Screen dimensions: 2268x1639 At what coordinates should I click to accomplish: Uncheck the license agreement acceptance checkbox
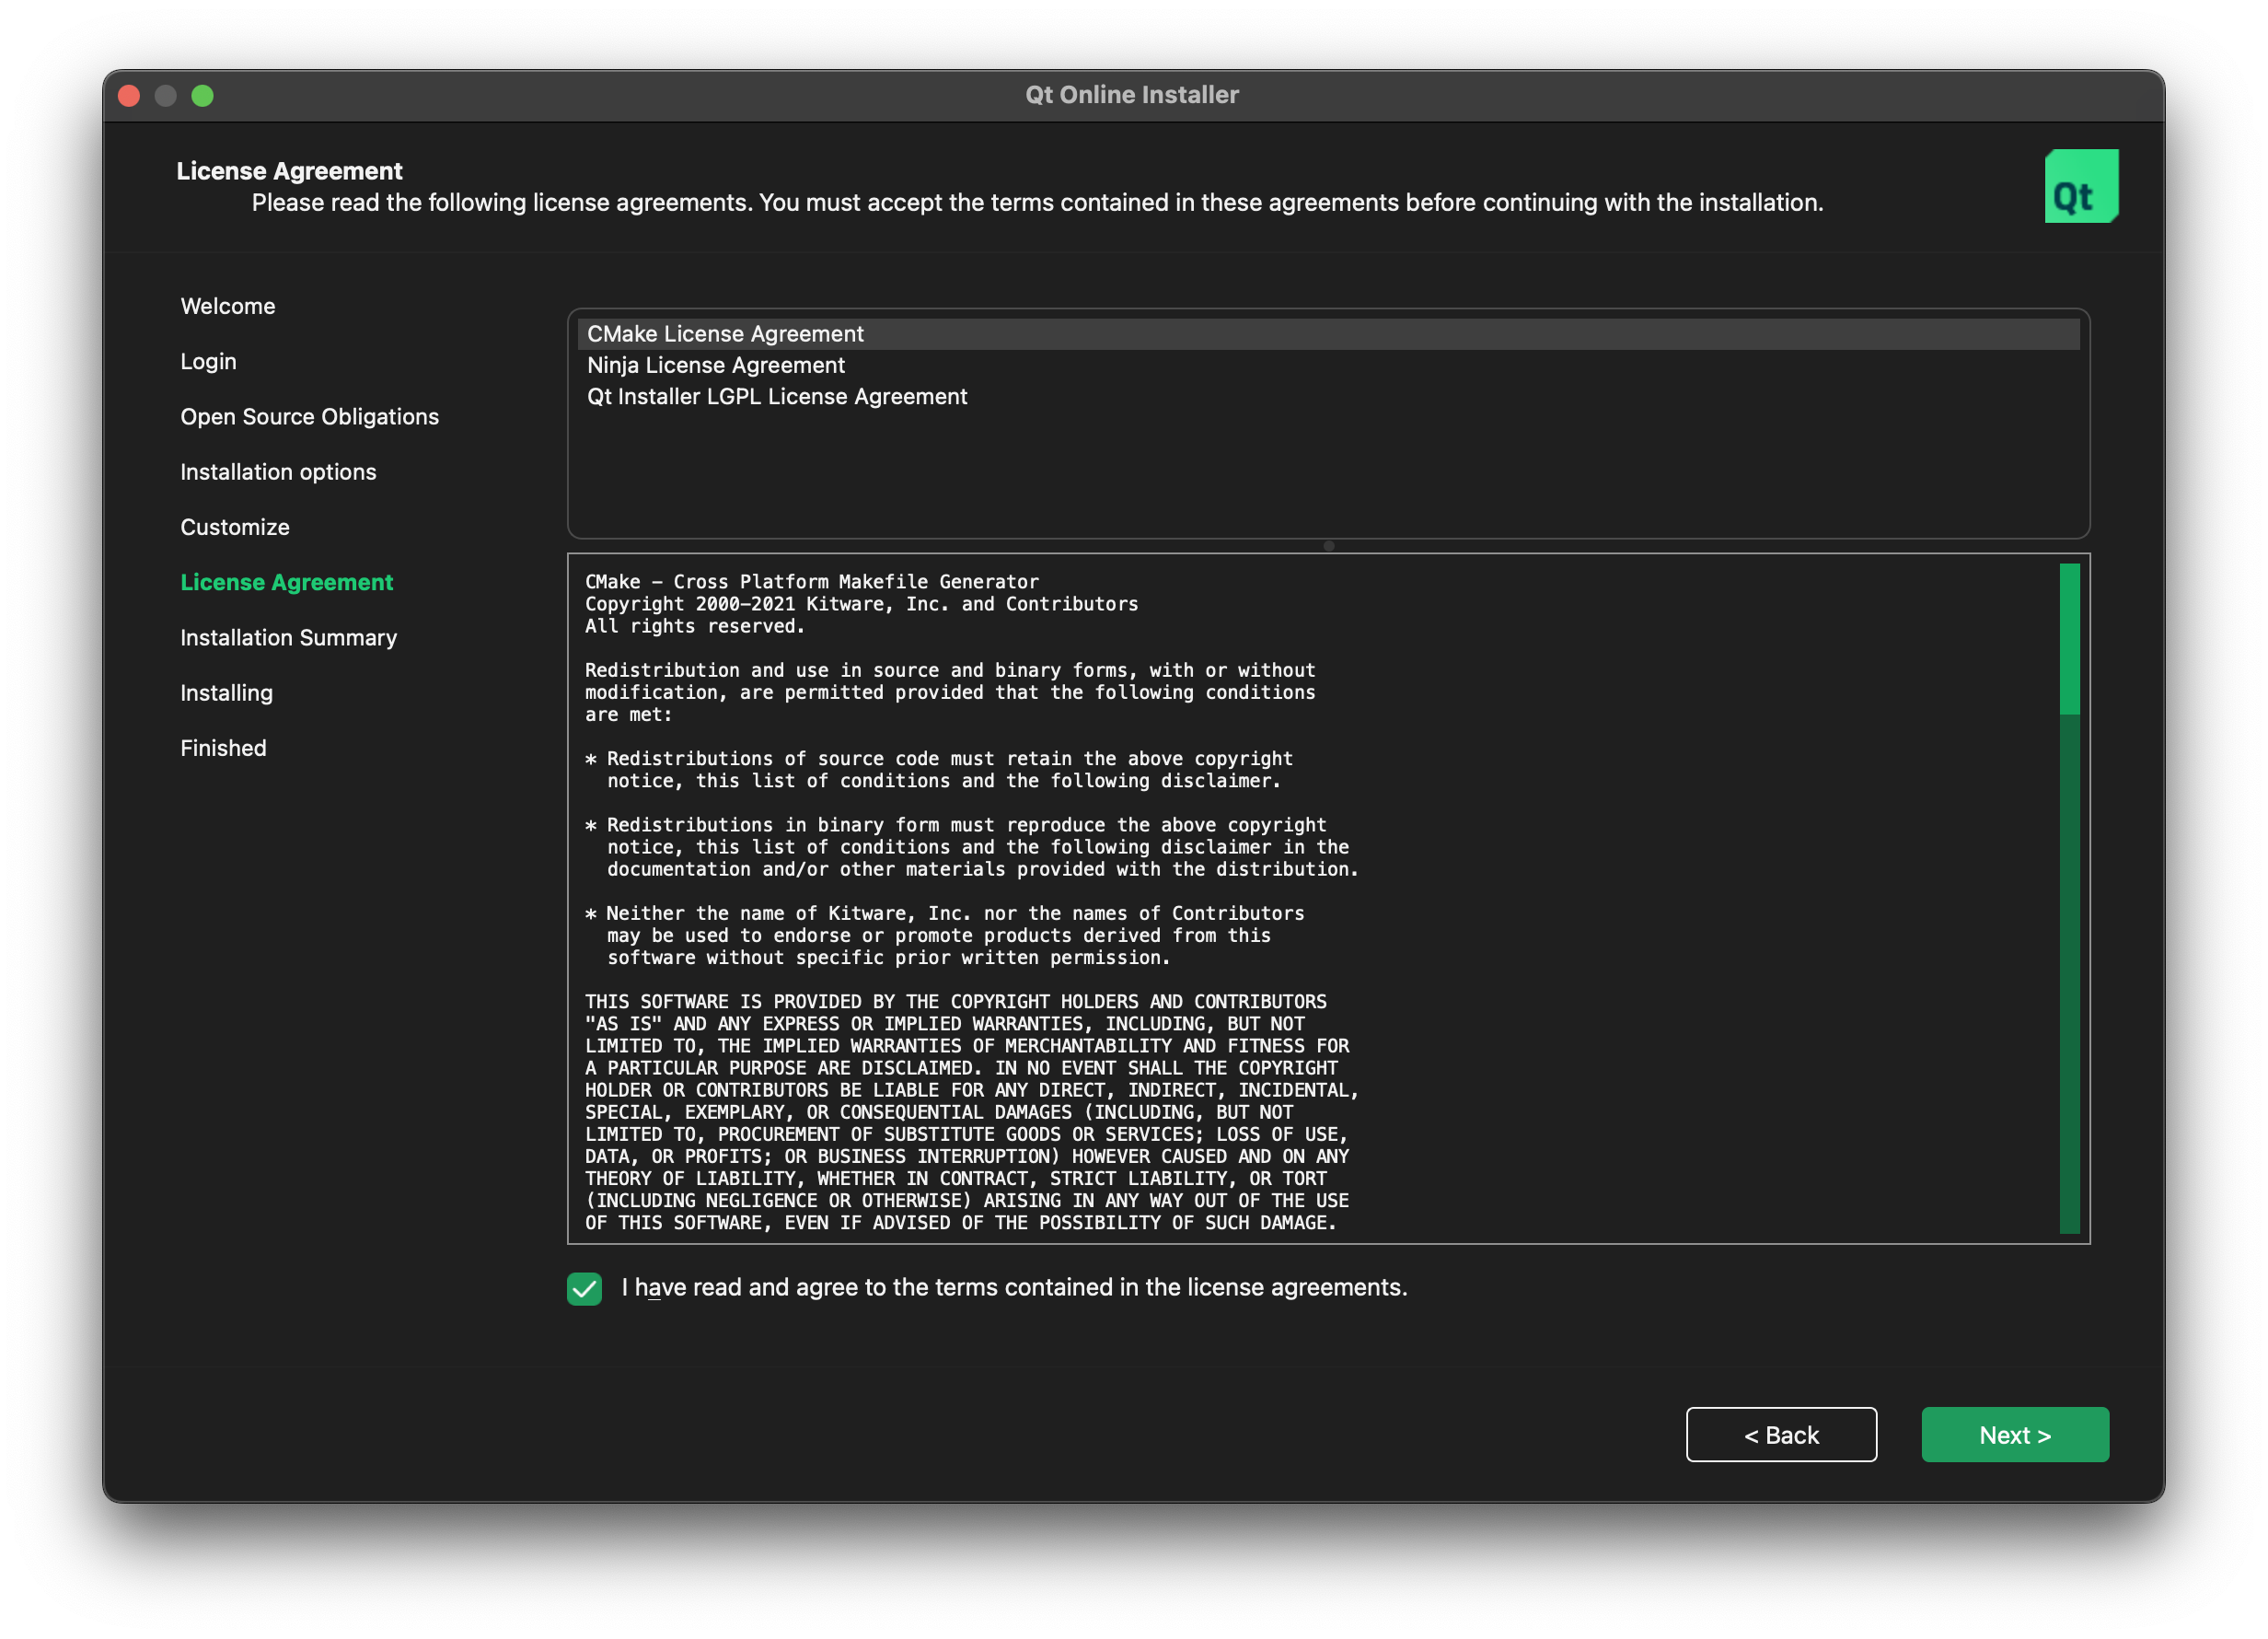(x=584, y=1288)
